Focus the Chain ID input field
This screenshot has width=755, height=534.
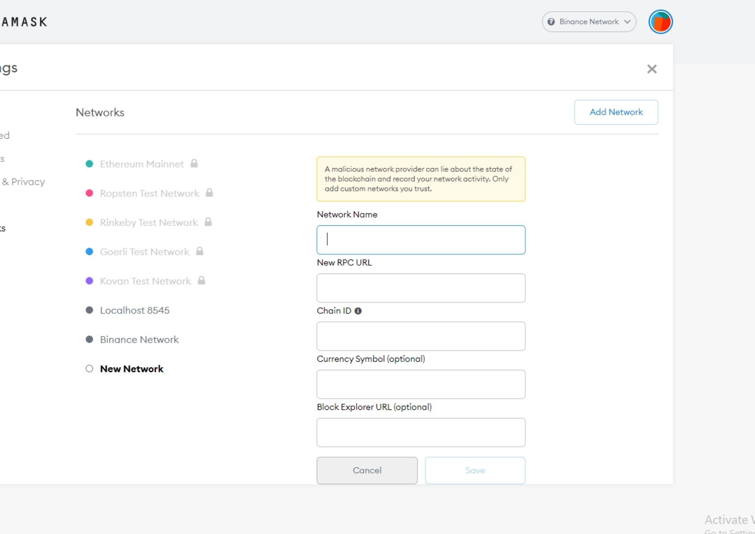pos(421,336)
